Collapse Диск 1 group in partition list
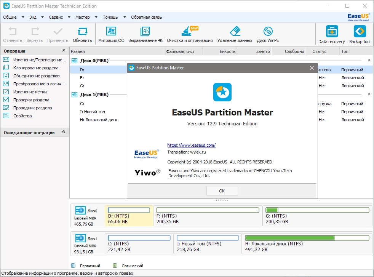 point(369,94)
